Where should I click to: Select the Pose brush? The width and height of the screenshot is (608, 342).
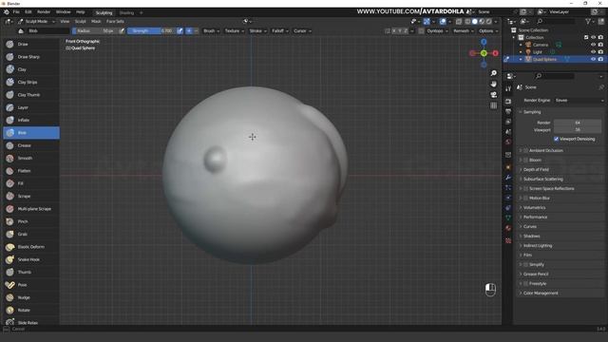[31, 285]
